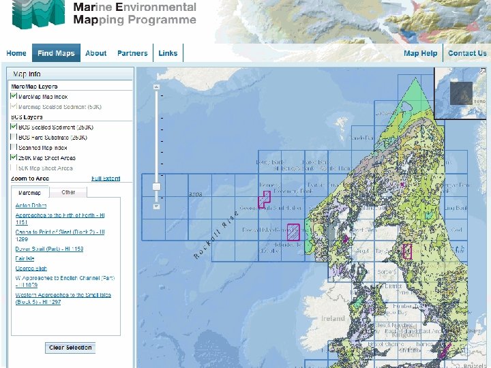The image size is (491, 368).
Task: Select the Find Maps menu item
Action: pos(56,53)
